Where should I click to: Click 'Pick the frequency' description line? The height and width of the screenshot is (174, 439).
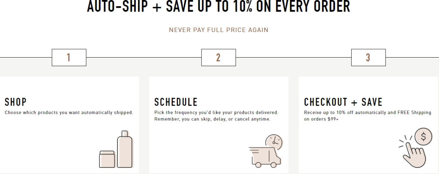click(x=216, y=112)
